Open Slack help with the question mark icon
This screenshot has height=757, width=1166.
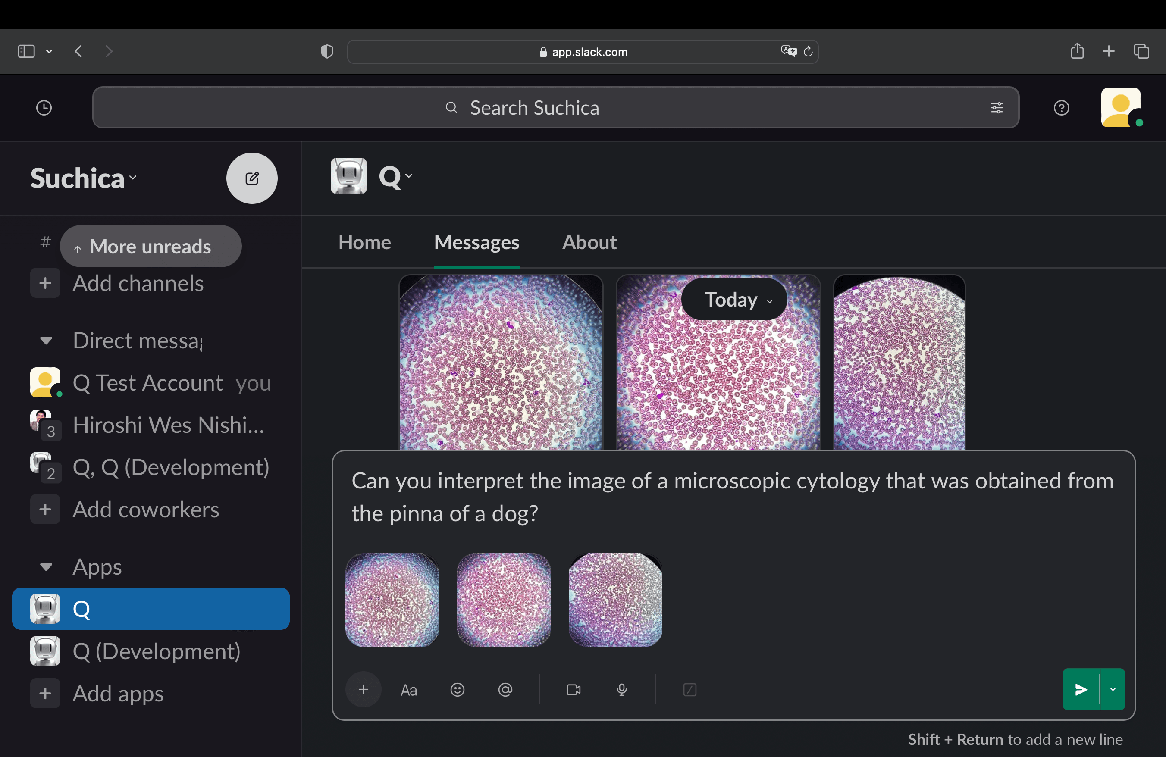coord(1061,108)
